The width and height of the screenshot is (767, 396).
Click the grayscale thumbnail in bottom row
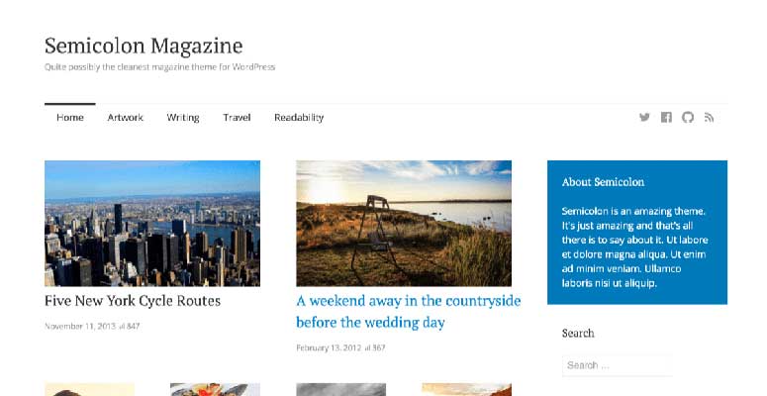(340, 390)
